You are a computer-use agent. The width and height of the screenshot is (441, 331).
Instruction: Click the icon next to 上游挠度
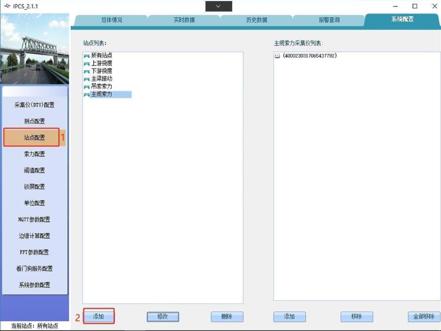[87, 64]
